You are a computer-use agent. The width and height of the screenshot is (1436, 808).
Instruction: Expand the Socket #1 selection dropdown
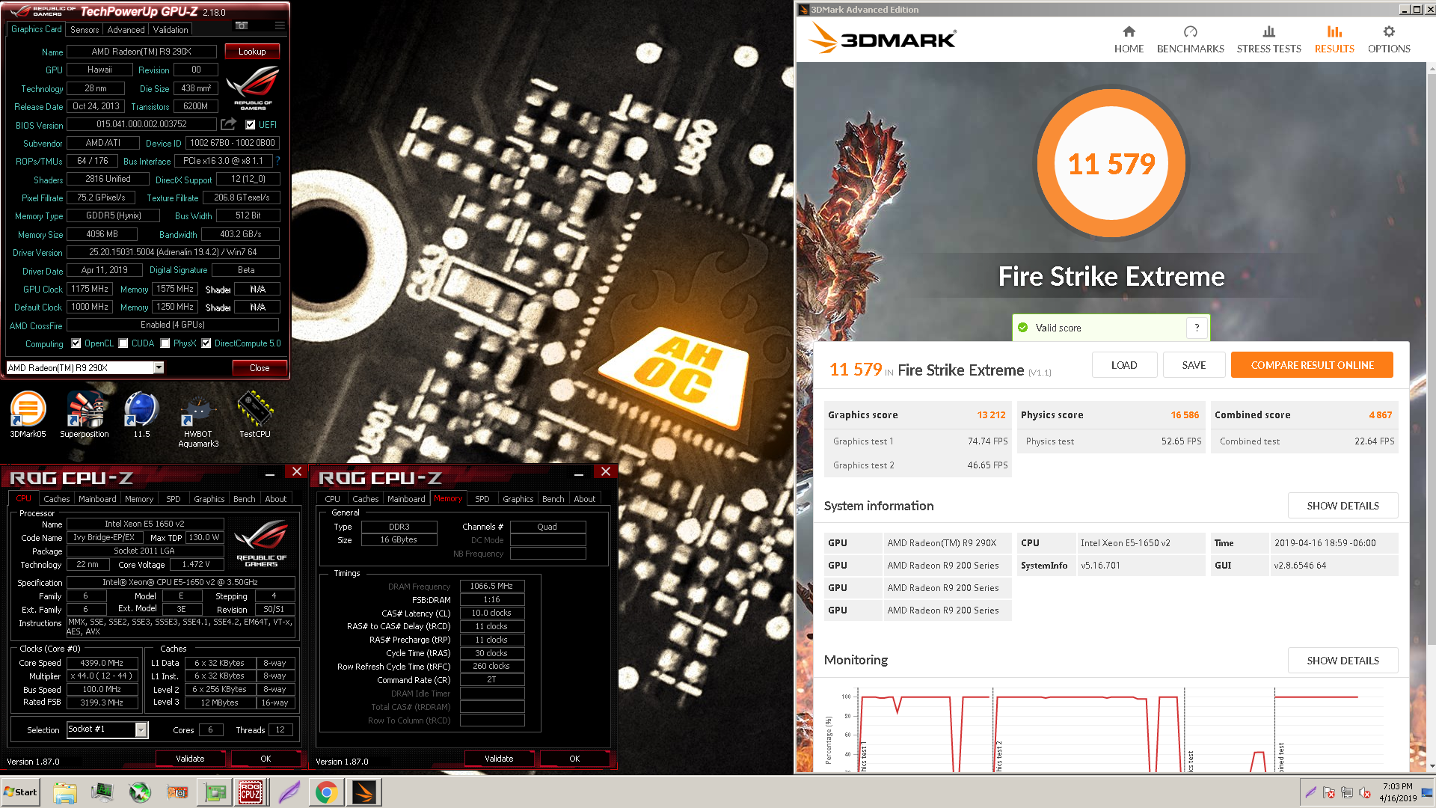(x=141, y=729)
